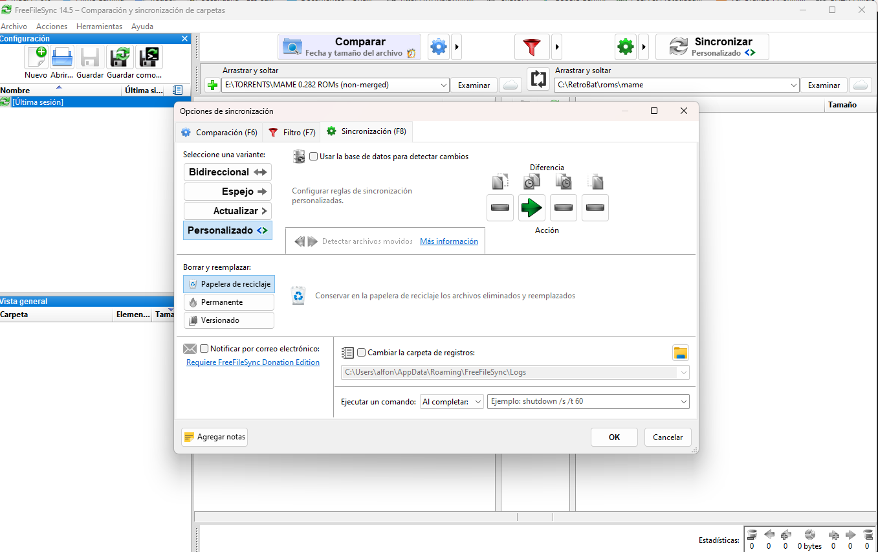Click the green right arrow action button

point(532,208)
